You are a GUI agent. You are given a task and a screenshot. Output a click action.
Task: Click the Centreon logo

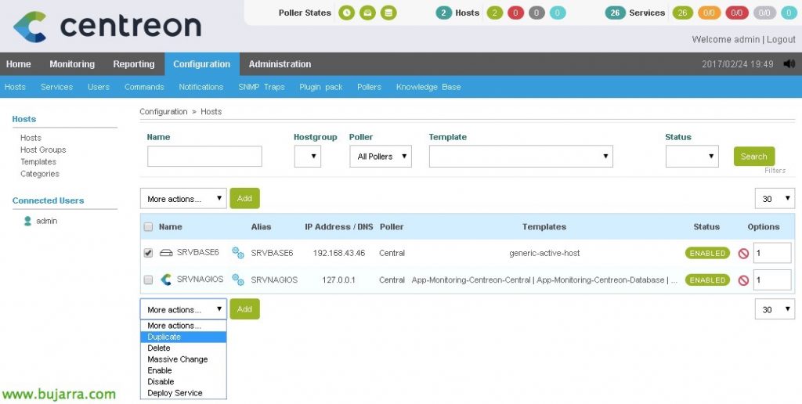(x=107, y=27)
